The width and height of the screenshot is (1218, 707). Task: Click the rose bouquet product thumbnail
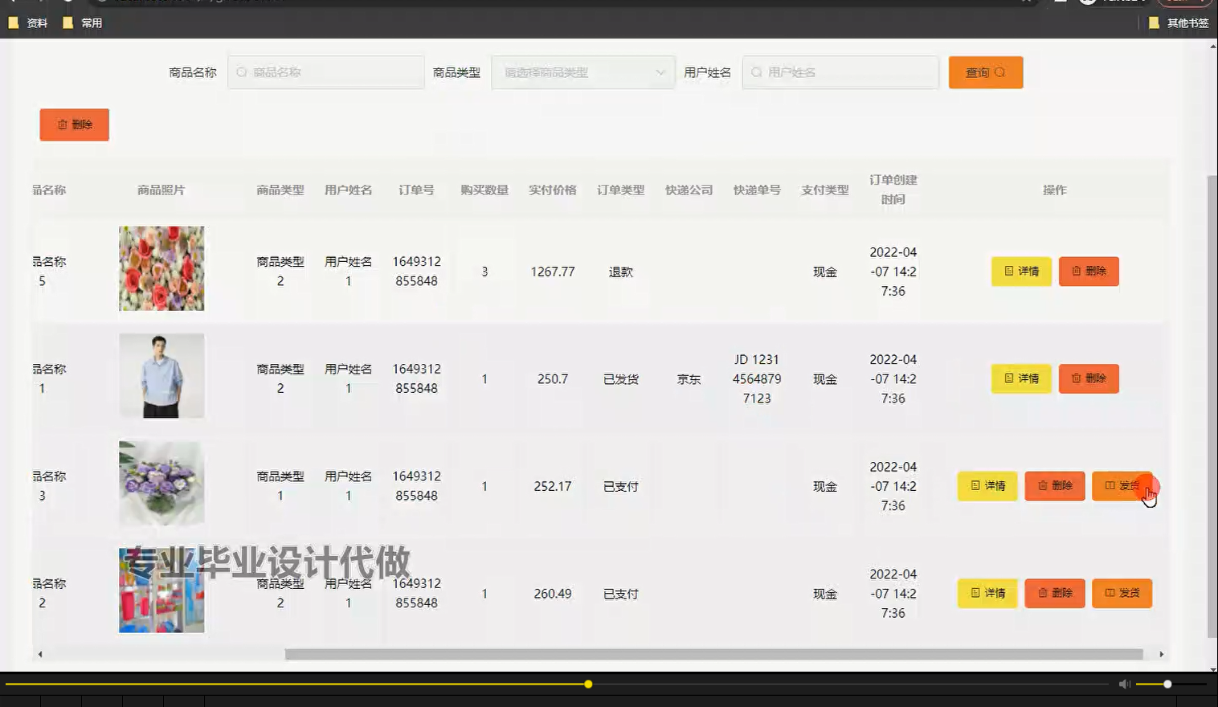161,268
